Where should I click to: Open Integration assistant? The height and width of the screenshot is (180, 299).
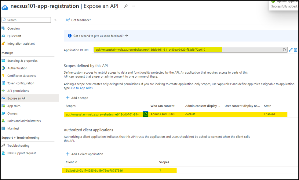coord(21,43)
